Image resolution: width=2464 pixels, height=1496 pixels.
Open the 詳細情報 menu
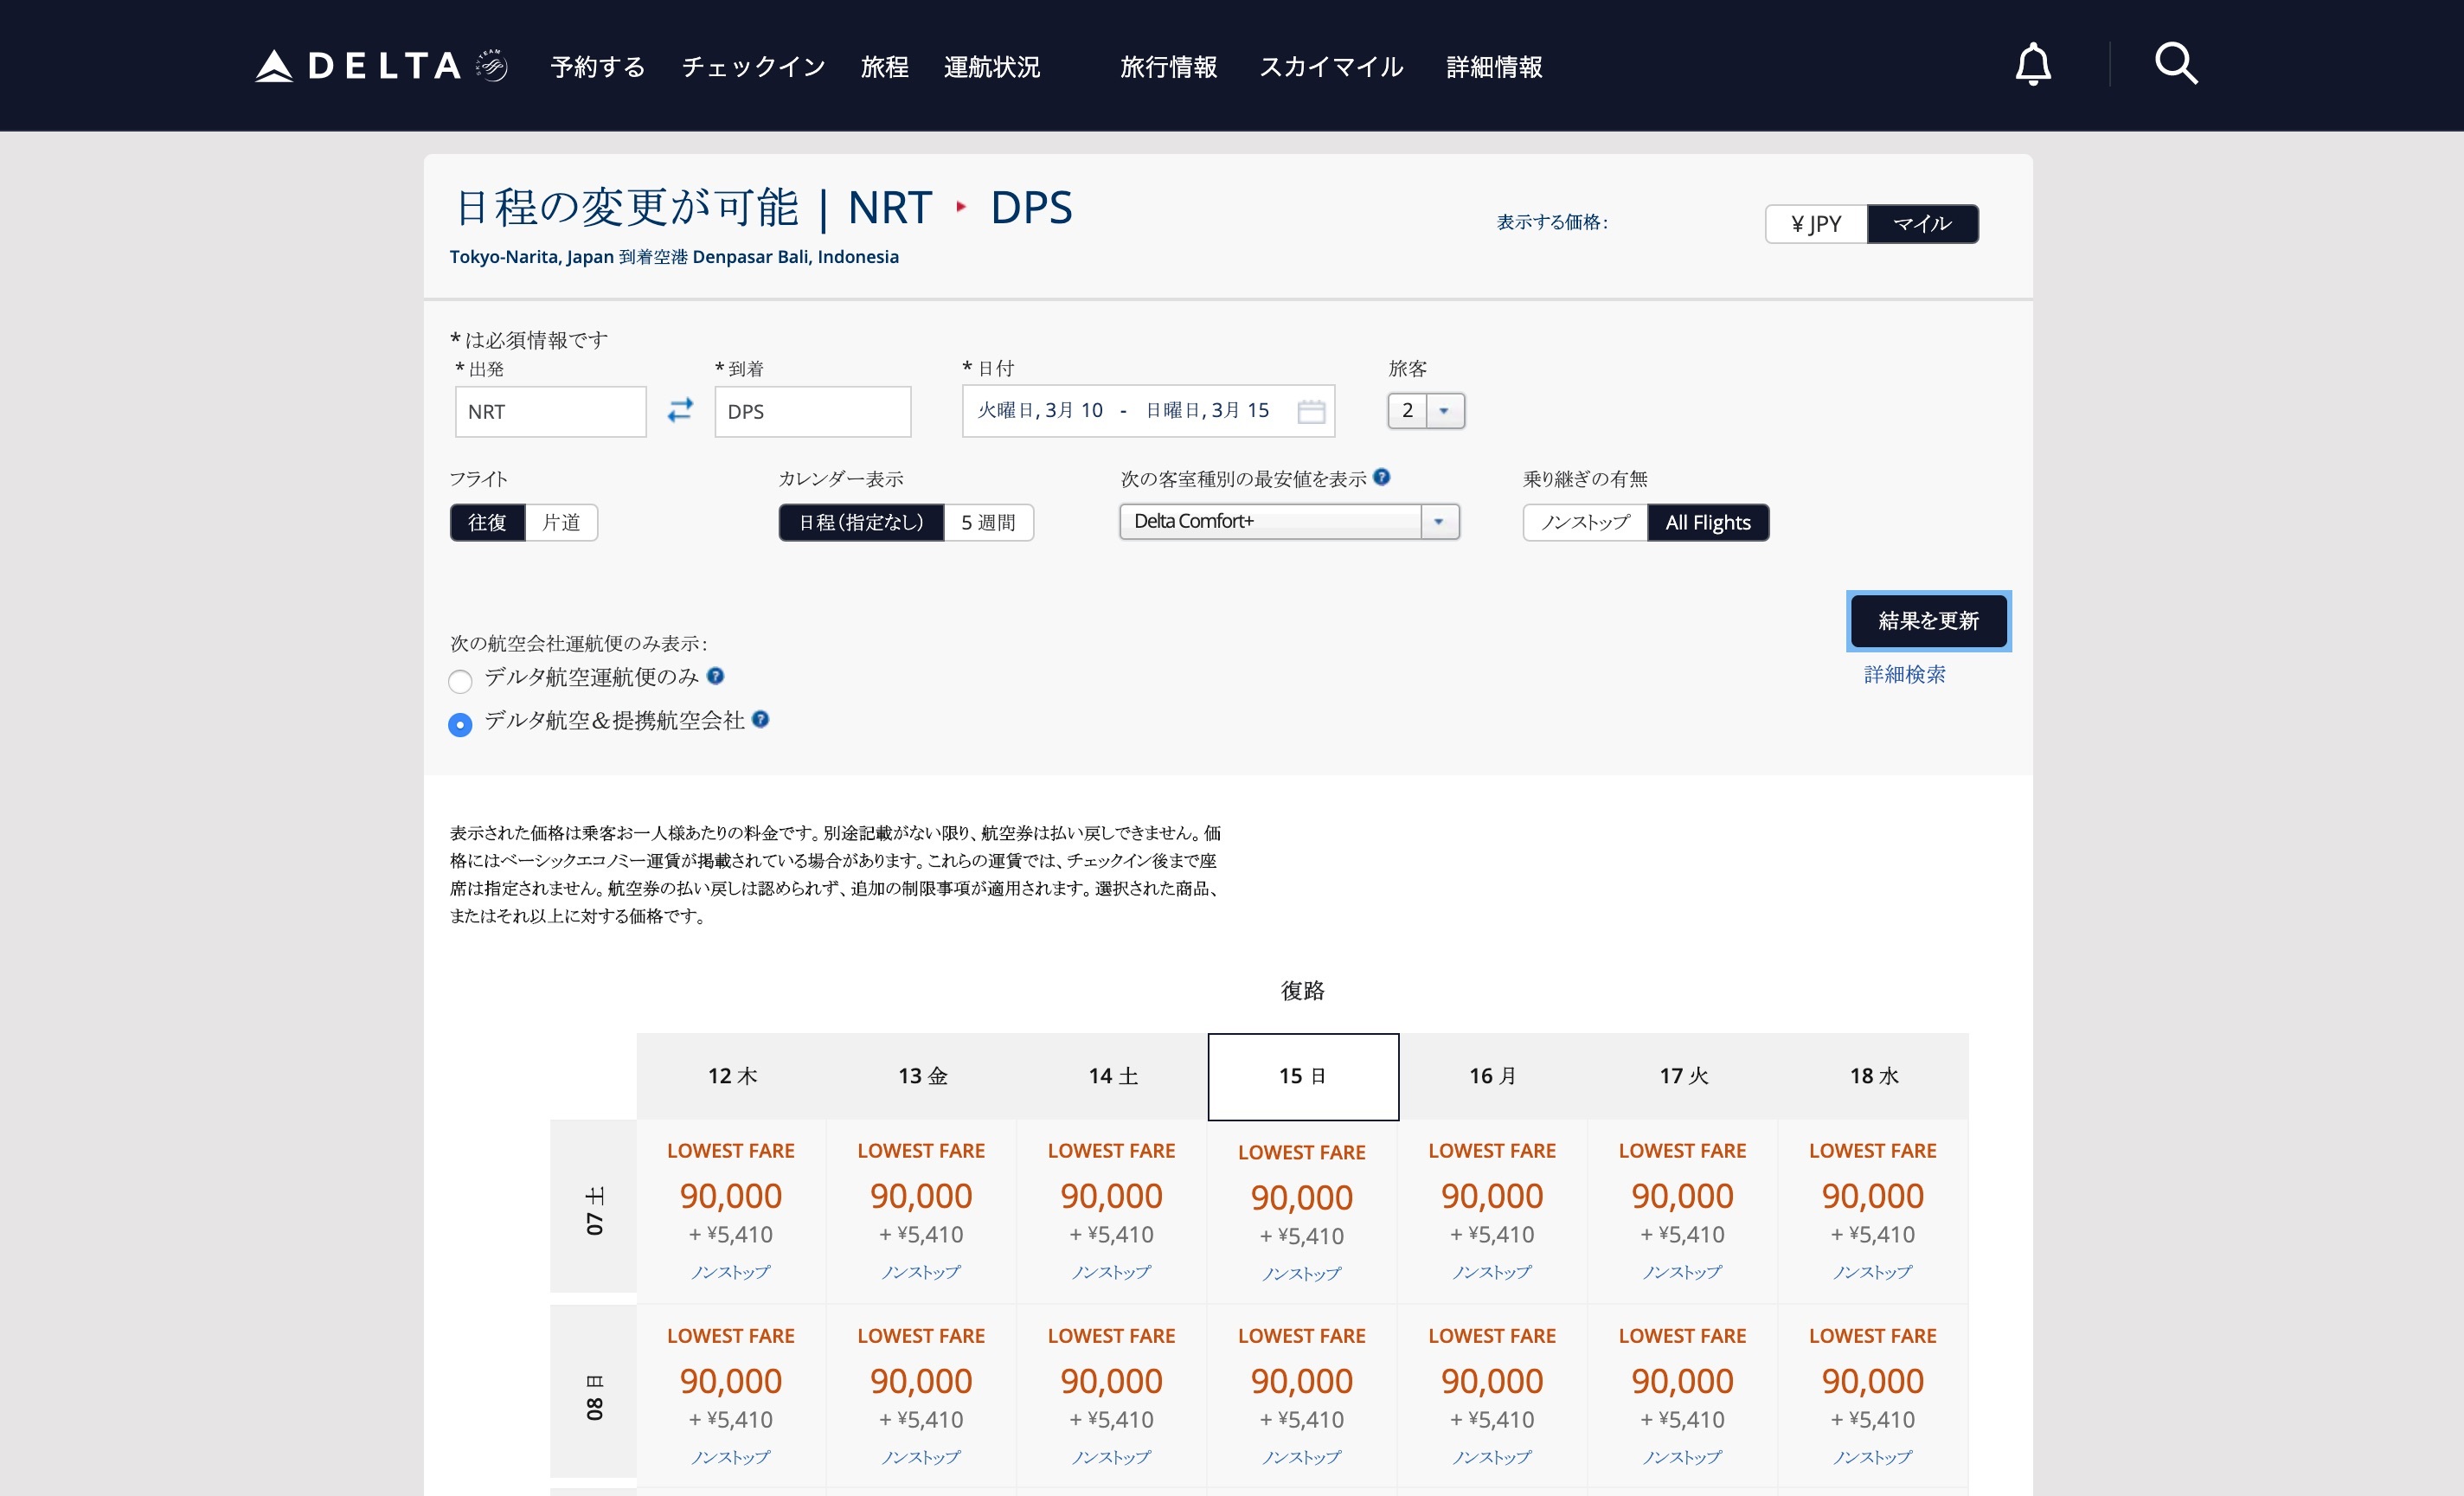pos(1494,67)
